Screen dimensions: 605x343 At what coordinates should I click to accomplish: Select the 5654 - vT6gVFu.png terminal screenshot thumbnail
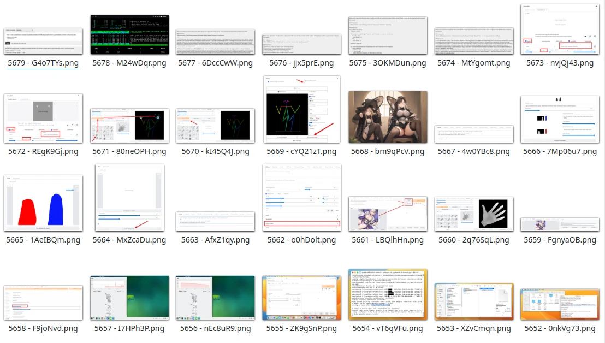(388, 294)
